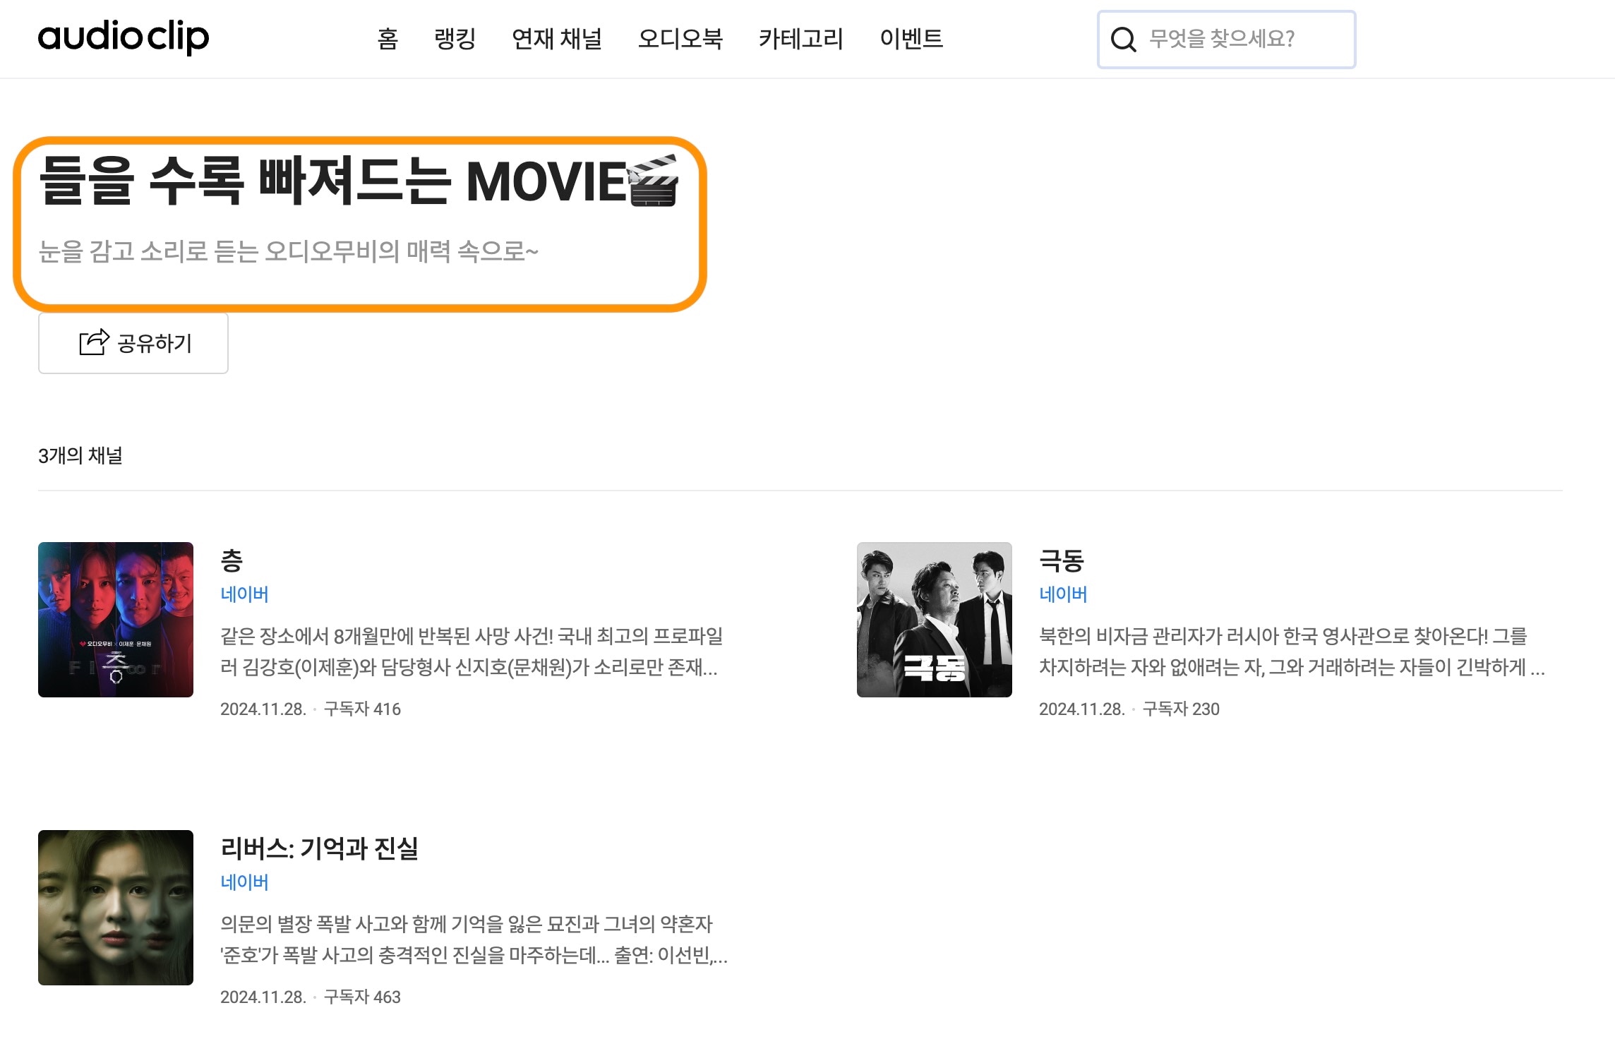Click the 공유하기 share button

tap(133, 343)
